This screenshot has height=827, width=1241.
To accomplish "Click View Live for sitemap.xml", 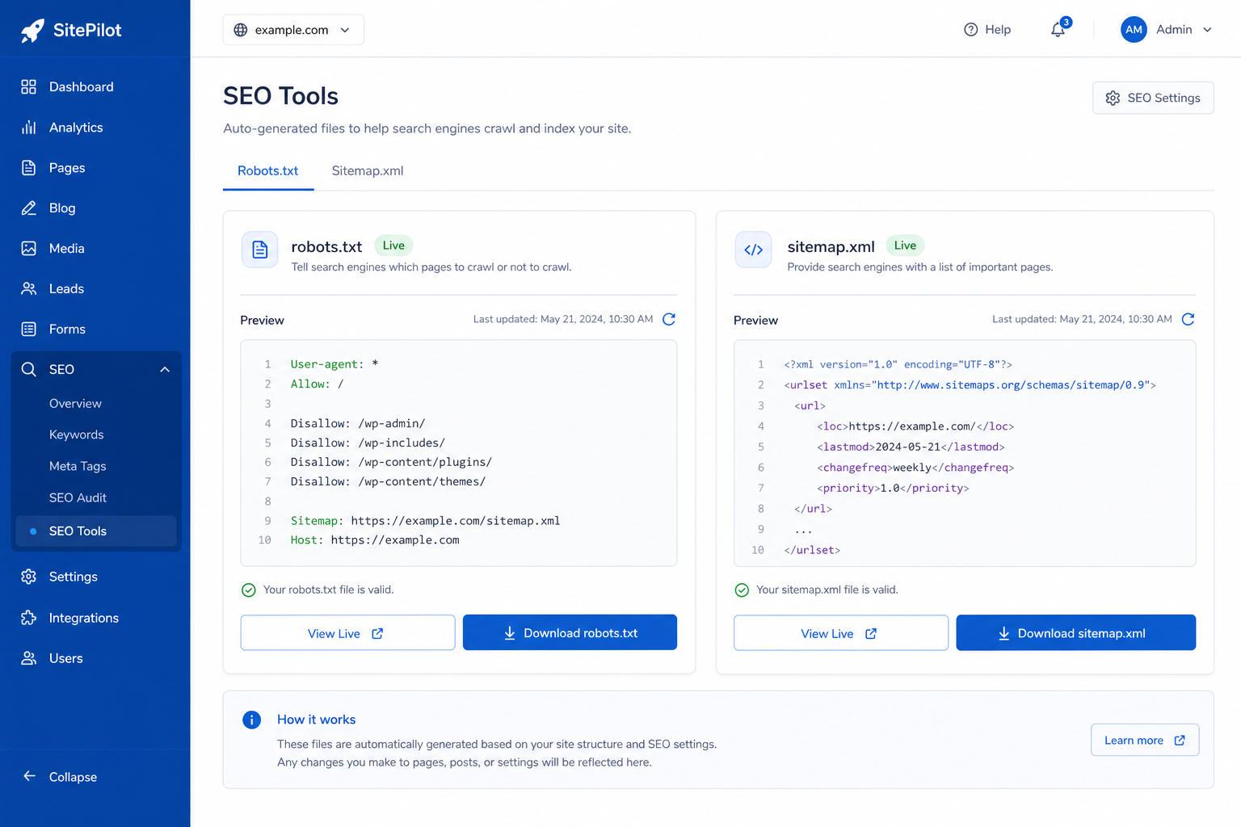I will point(841,633).
